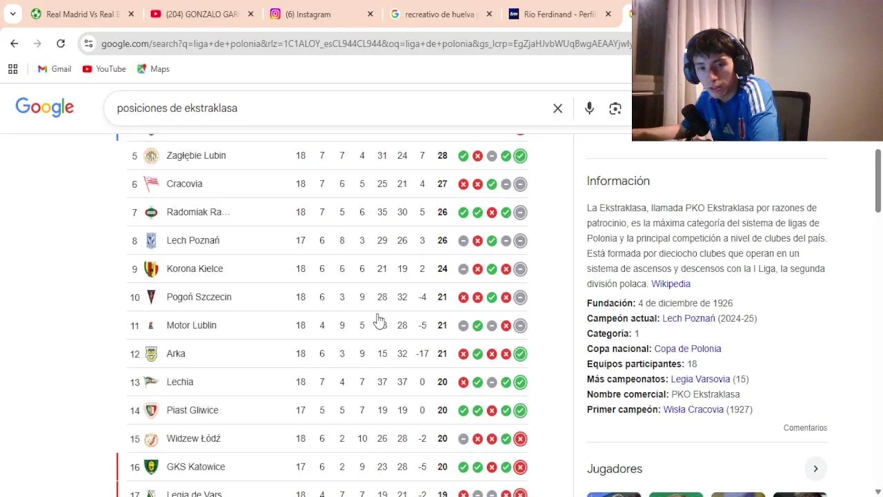
Task: Click latest result icon for Arka
Action: coord(520,353)
